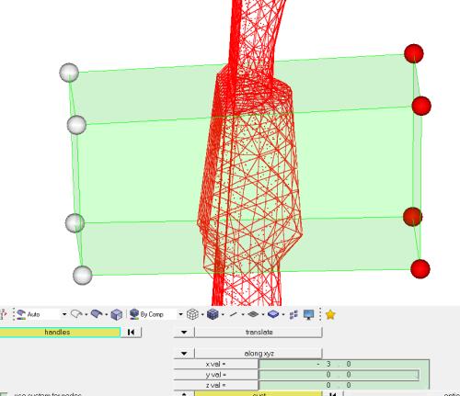Click the monitor display icon

309,314
